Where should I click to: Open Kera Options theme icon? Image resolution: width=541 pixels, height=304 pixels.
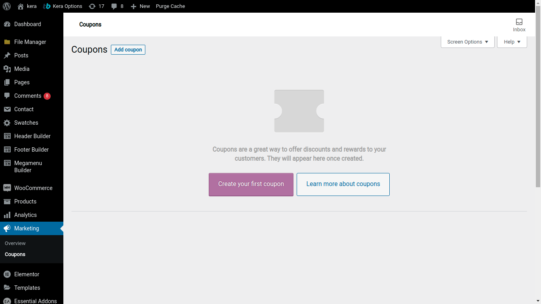47,6
